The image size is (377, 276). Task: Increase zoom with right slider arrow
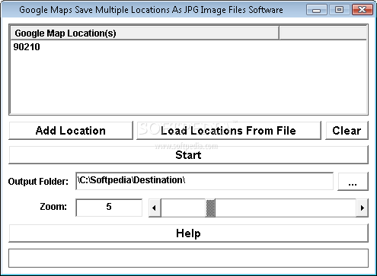(363, 208)
